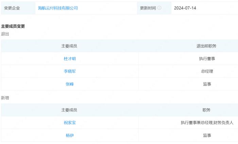Screen dimensions: 238x144
Task: Select the 监事 cell for 张峰
Action: (207, 84)
